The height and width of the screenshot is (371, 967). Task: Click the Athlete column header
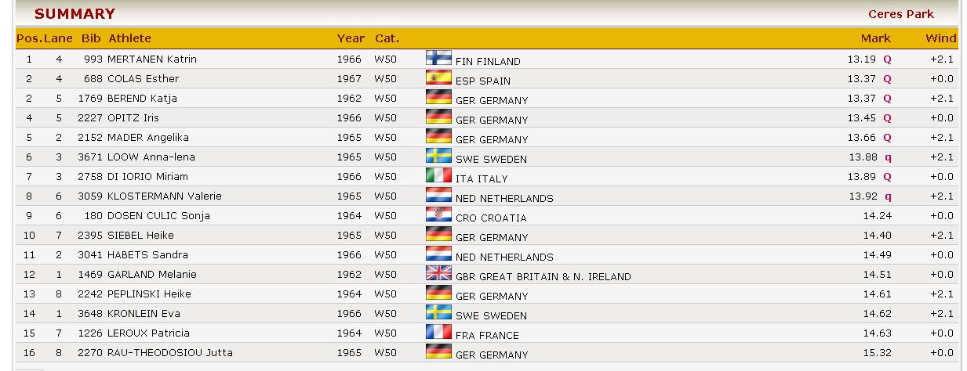click(x=129, y=38)
